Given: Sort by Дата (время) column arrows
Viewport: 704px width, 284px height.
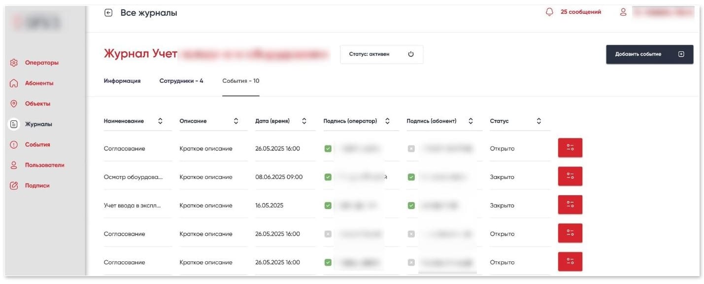Looking at the screenshot, I should point(304,121).
